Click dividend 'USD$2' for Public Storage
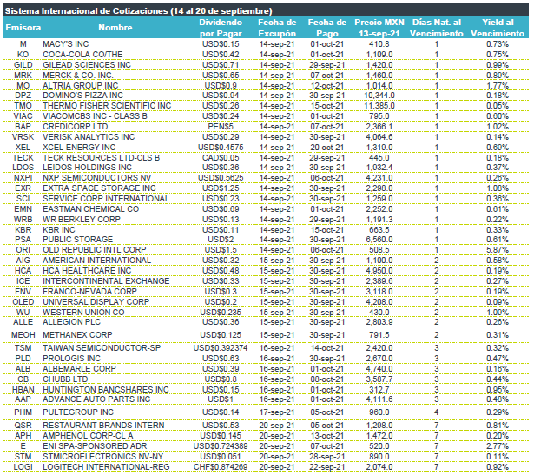534x475 pixels. (221, 240)
